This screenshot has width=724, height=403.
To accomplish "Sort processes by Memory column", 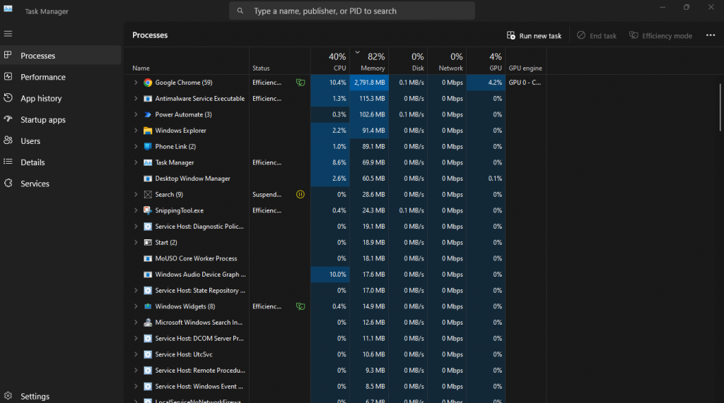I will 369,61.
